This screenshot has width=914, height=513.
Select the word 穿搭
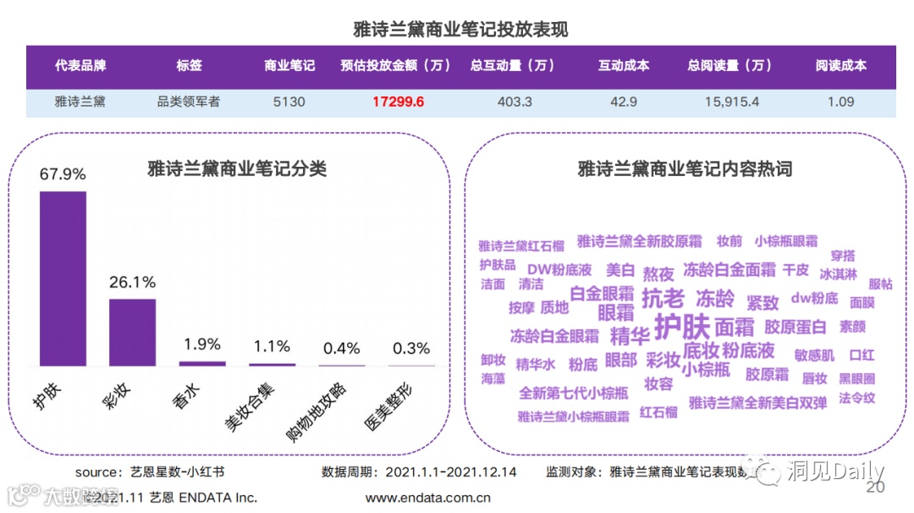pos(843,256)
